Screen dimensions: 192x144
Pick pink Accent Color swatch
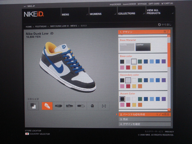[122, 105]
